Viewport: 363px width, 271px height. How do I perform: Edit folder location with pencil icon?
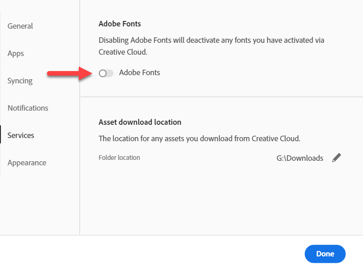point(337,158)
